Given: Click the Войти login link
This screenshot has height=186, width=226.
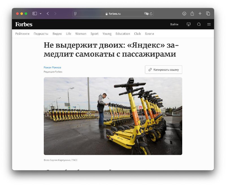Looking at the screenshot, I should click(x=174, y=24).
